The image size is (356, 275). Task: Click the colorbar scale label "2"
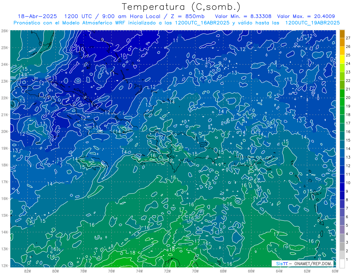[x=347, y=251]
